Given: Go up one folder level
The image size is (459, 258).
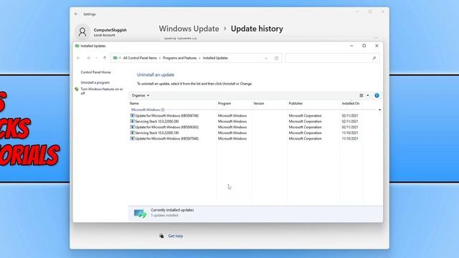Looking at the screenshot, I should coord(105,58).
